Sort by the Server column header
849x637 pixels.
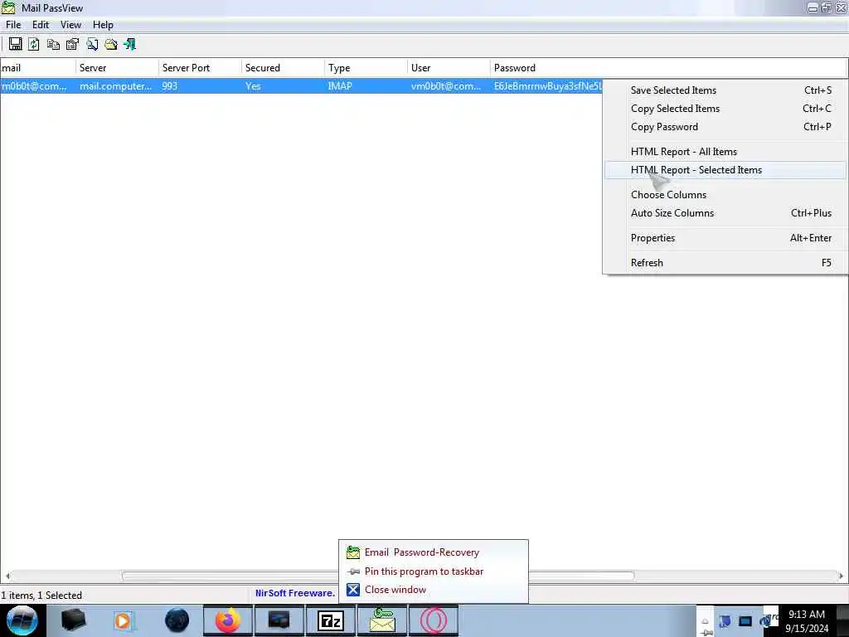pyautogui.click(x=117, y=68)
